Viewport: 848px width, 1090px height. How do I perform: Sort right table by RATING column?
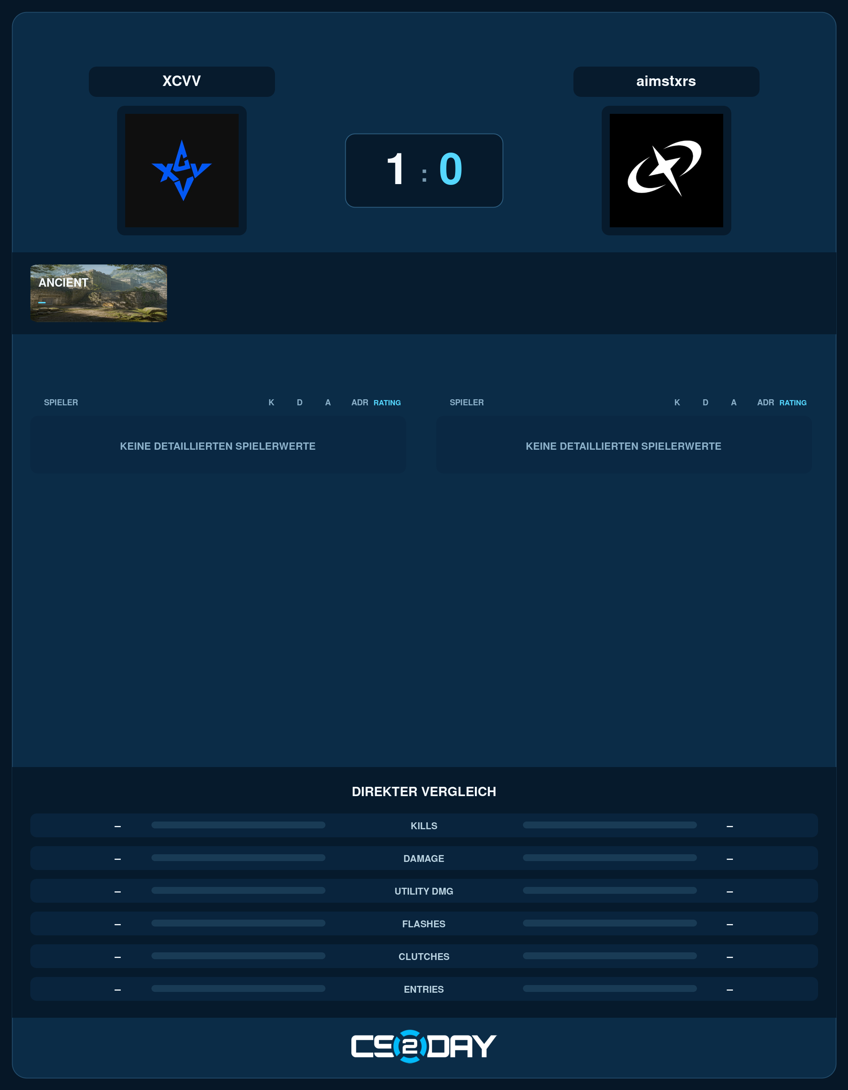click(793, 403)
